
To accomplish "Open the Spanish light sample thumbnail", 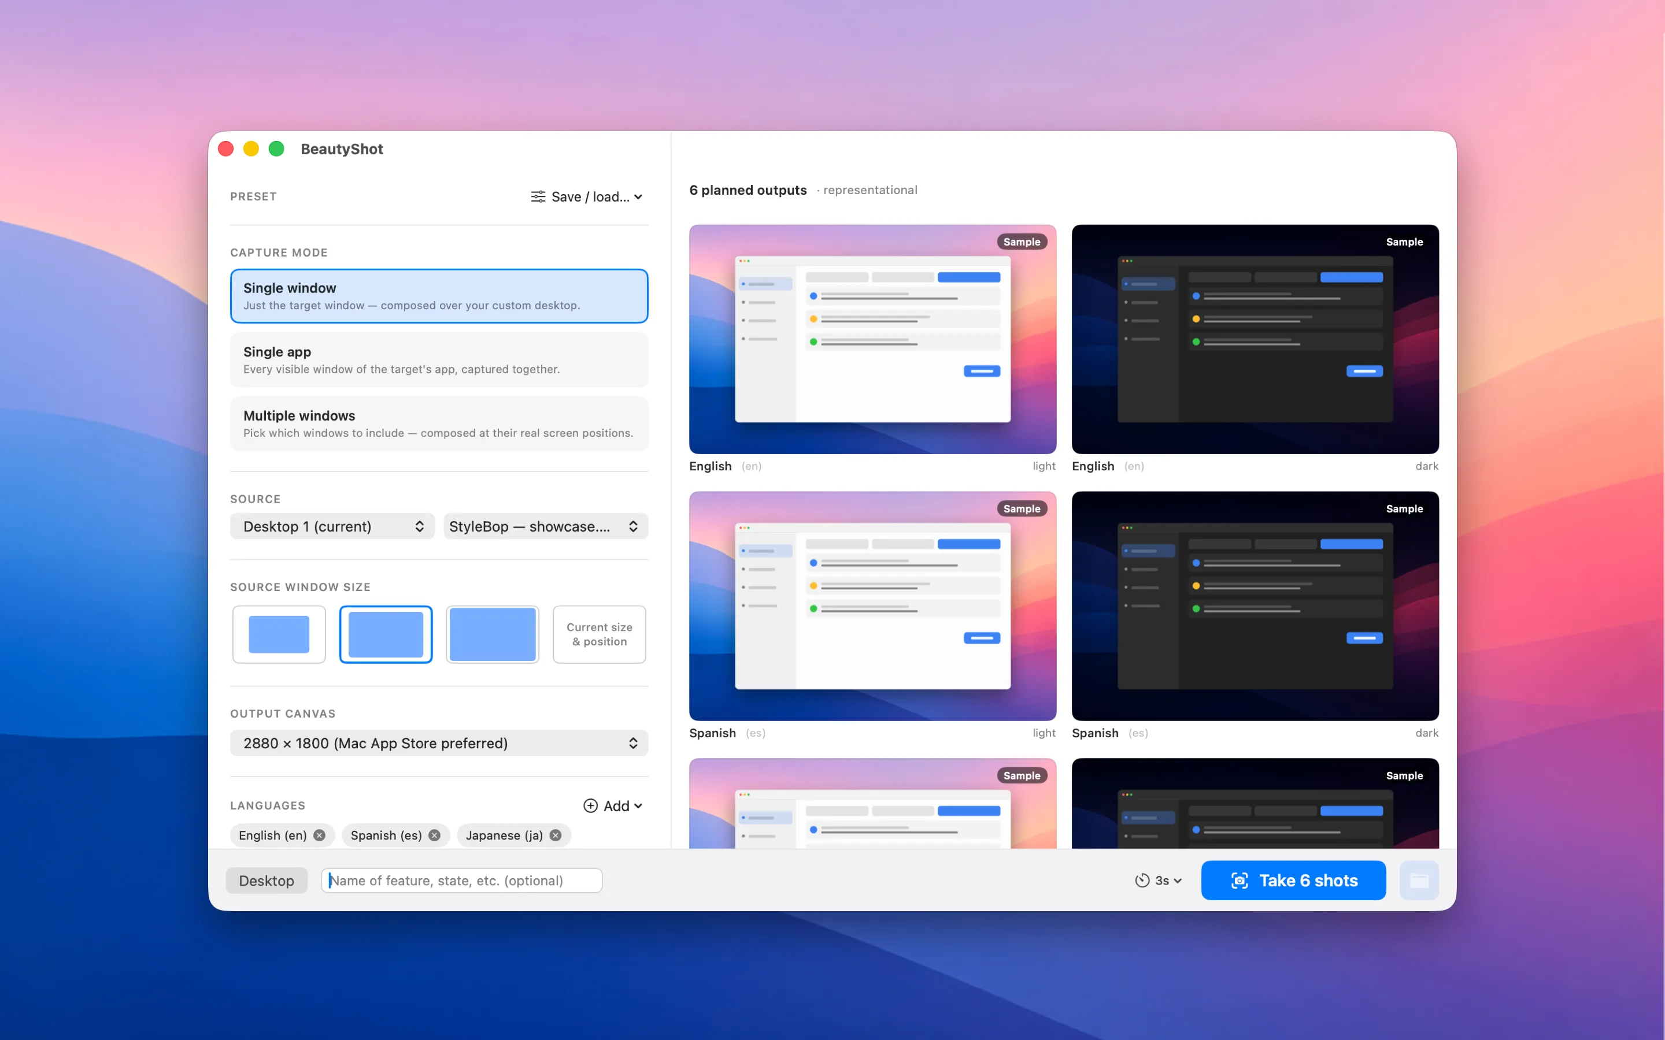I will pos(872,606).
